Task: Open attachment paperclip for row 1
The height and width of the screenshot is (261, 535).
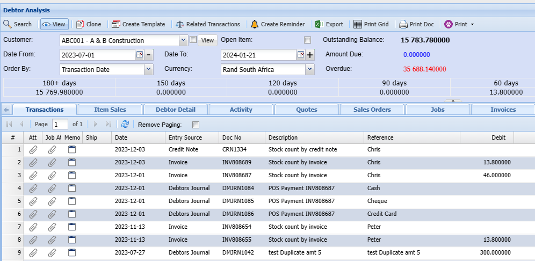Action: pos(33,149)
